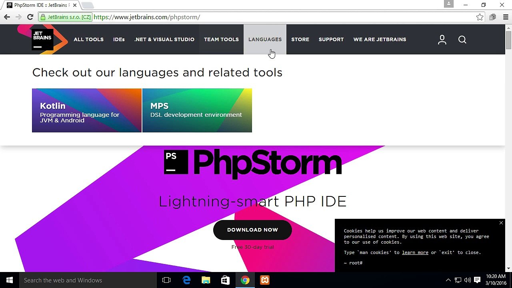Open the TEAM TOOLS menu
The height and width of the screenshot is (288, 512).
(221, 40)
